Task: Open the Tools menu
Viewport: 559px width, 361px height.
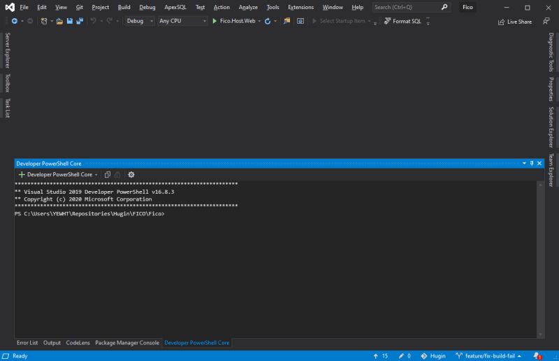Action: [273, 7]
